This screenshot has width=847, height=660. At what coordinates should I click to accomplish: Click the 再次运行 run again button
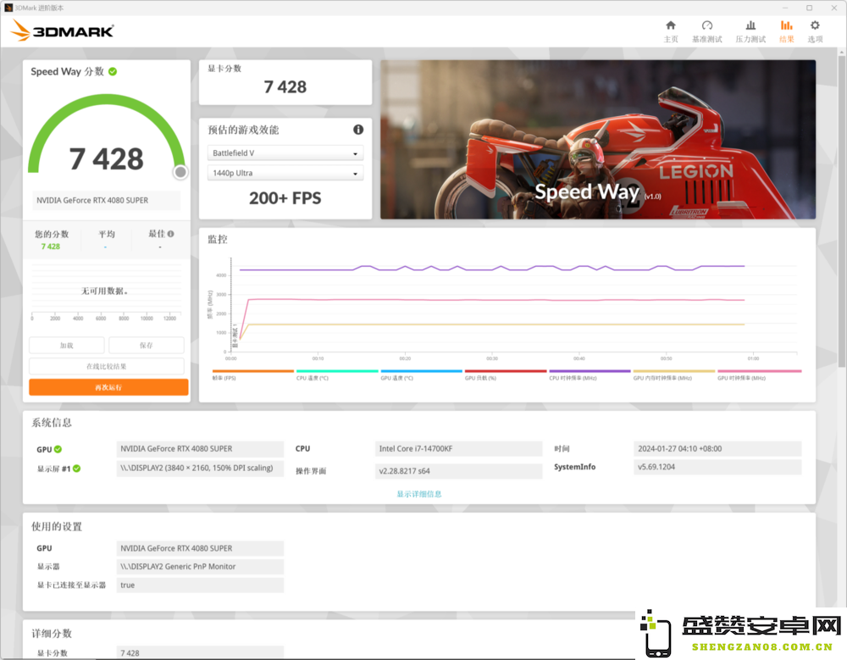[108, 387]
